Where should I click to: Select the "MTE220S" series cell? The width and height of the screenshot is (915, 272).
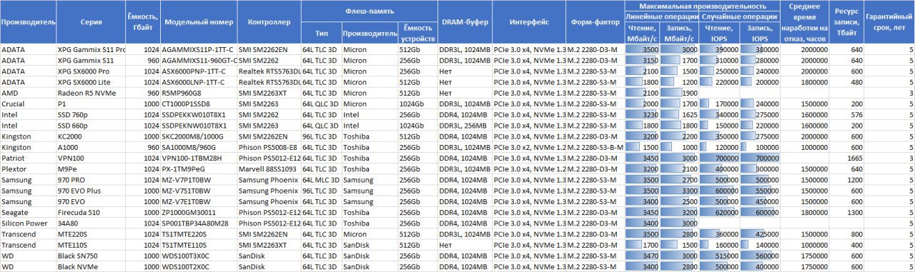91,233
